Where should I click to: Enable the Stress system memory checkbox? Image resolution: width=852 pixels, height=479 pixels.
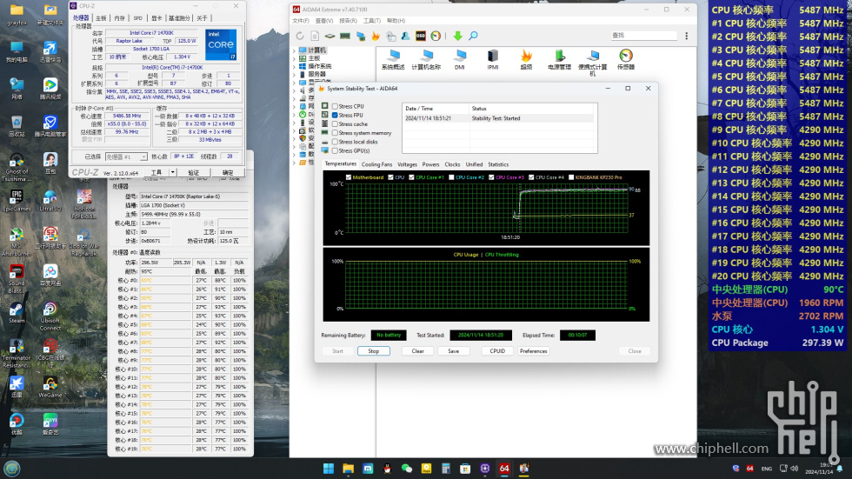335,133
